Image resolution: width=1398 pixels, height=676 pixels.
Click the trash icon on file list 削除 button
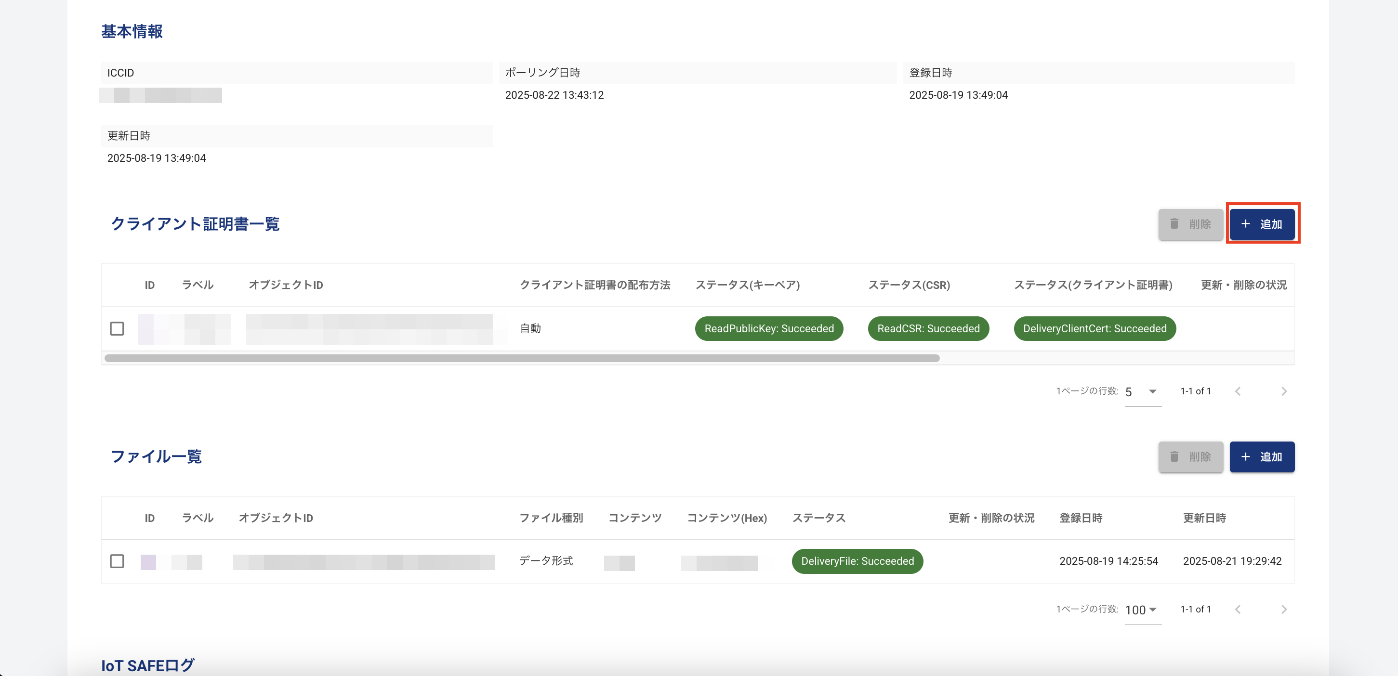1174,456
